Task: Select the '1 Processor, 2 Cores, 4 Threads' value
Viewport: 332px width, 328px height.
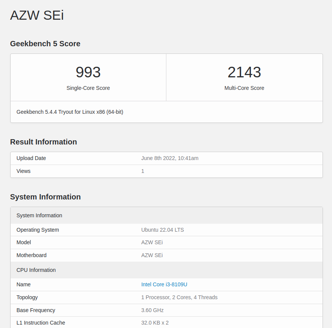Action: (x=179, y=297)
